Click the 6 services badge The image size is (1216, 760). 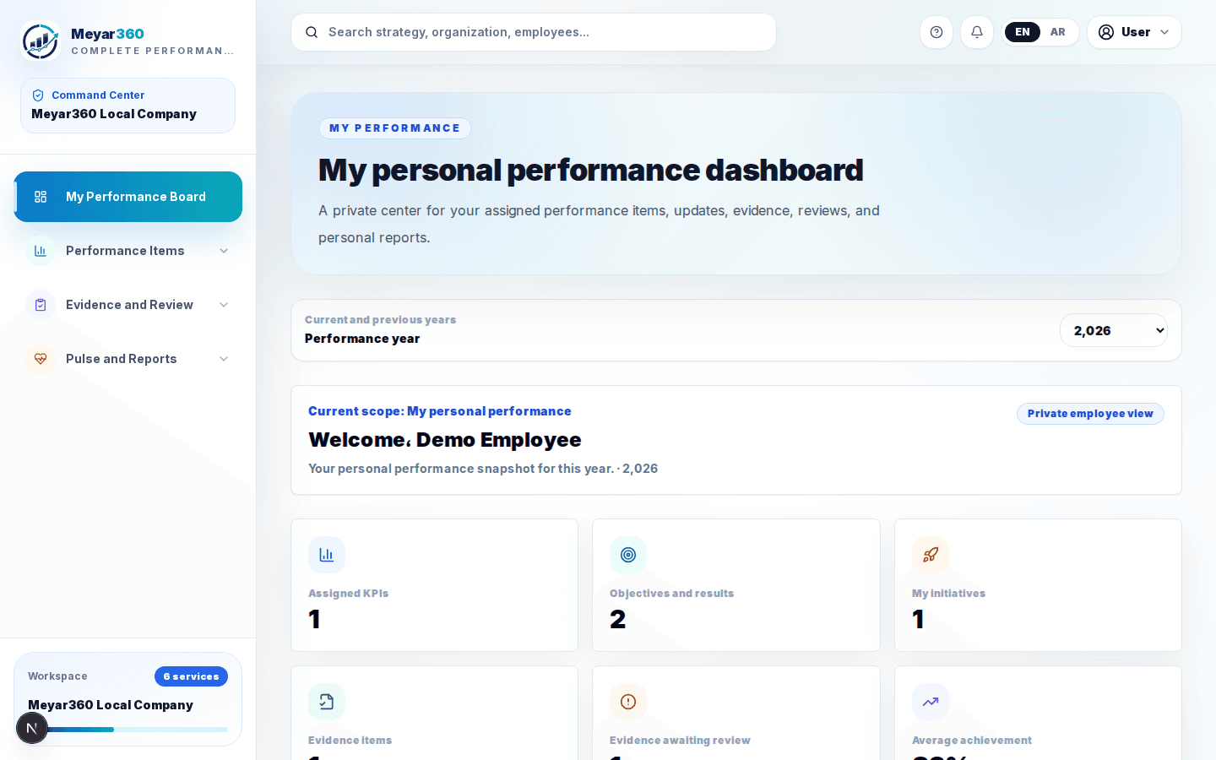click(x=191, y=676)
